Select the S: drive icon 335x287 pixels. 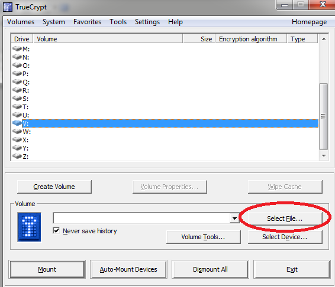tap(17, 99)
